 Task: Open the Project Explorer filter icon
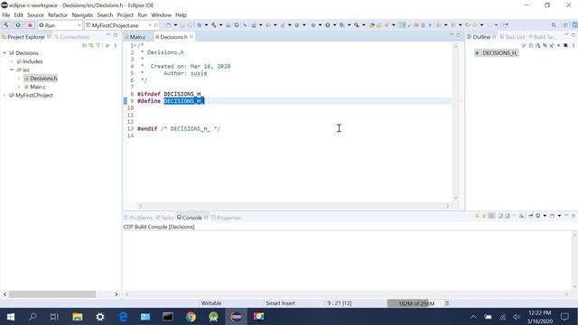click(98, 45)
